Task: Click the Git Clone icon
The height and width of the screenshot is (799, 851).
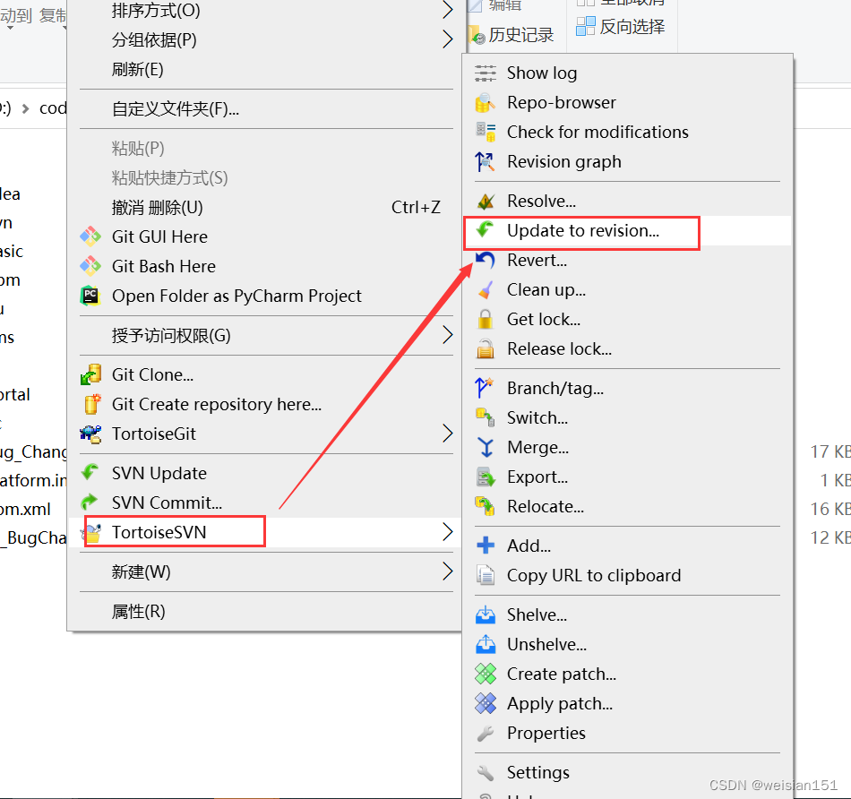Action: tap(90, 374)
